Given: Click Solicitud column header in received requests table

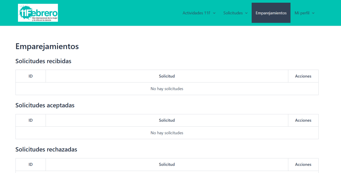Looking at the screenshot, I should (167, 76).
